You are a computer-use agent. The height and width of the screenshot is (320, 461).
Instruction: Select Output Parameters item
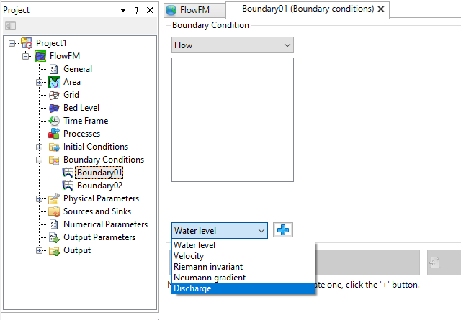(x=99, y=237)
